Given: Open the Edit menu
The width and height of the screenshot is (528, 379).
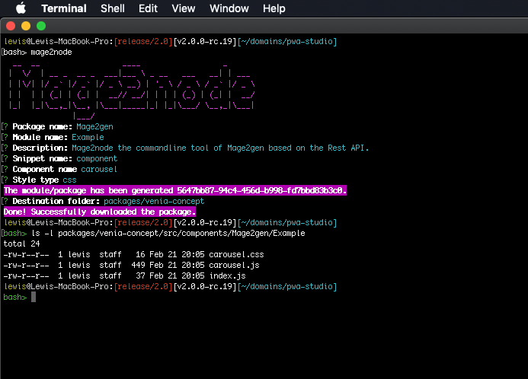Looking at the screenshot, I should pyautogui.click(x=148, y=8).
